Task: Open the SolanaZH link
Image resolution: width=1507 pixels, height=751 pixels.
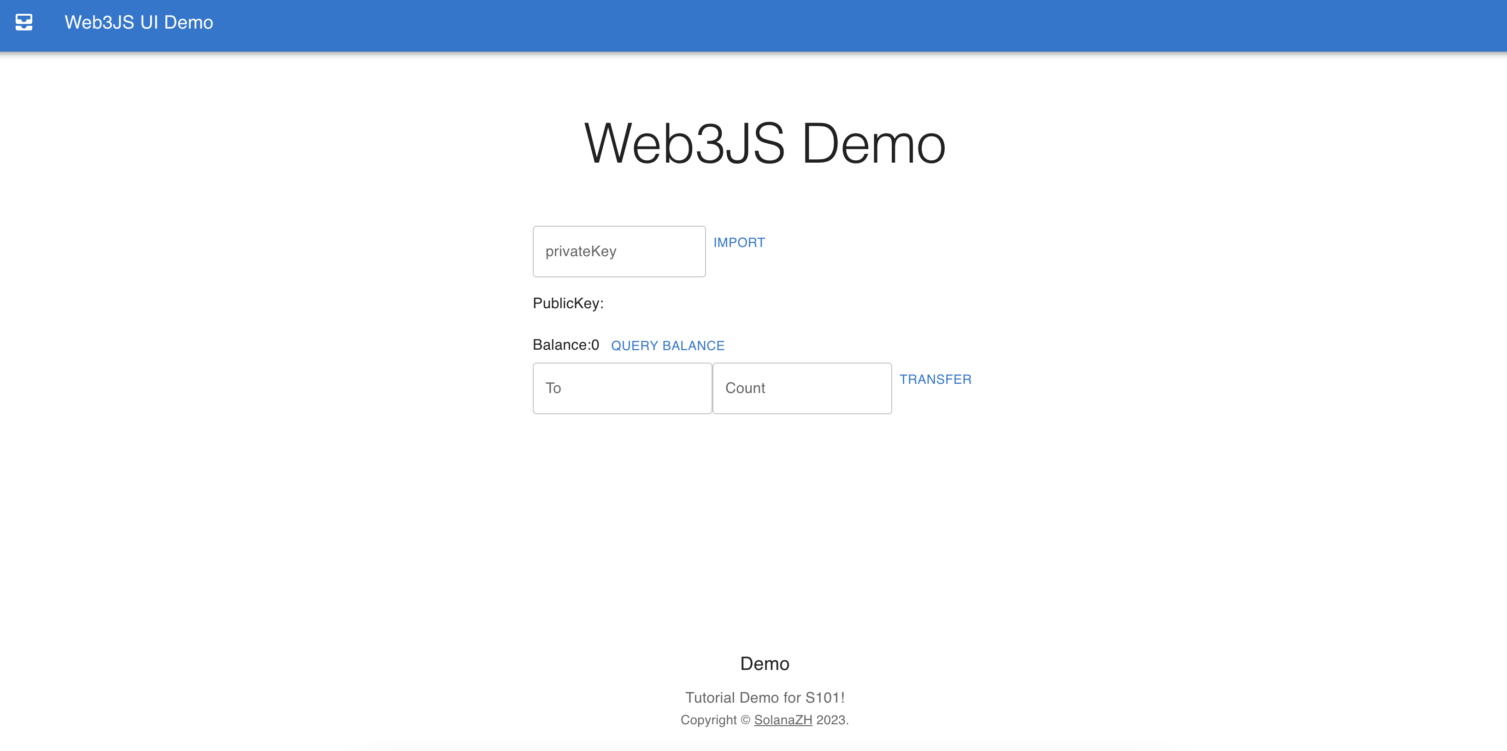Action: point(783,720)
